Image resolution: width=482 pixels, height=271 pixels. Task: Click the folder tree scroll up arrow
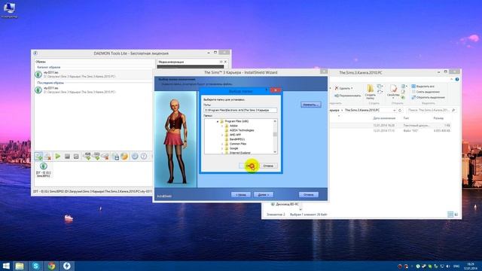point(275,121)
